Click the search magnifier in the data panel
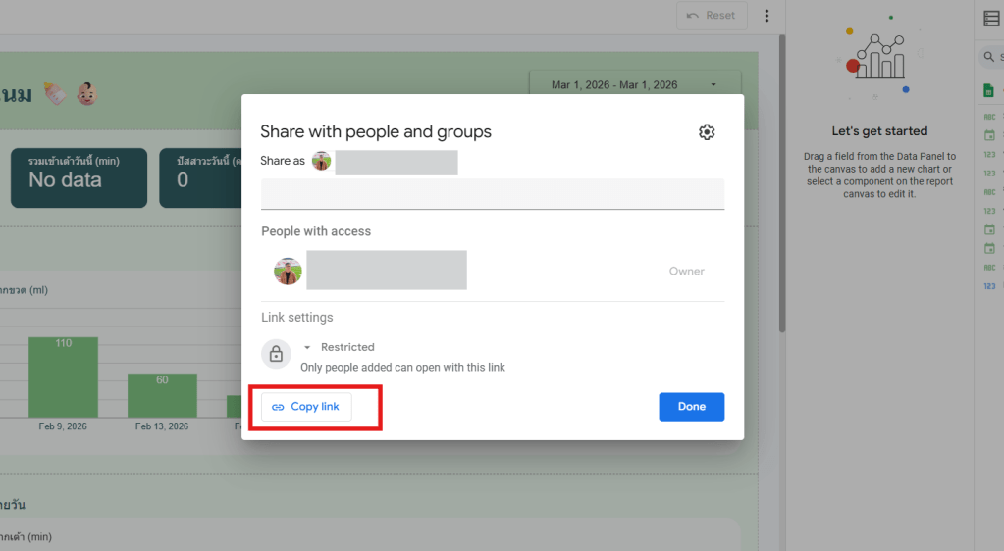Screen dimensions: 1004x551 click(x=988, y=58)
